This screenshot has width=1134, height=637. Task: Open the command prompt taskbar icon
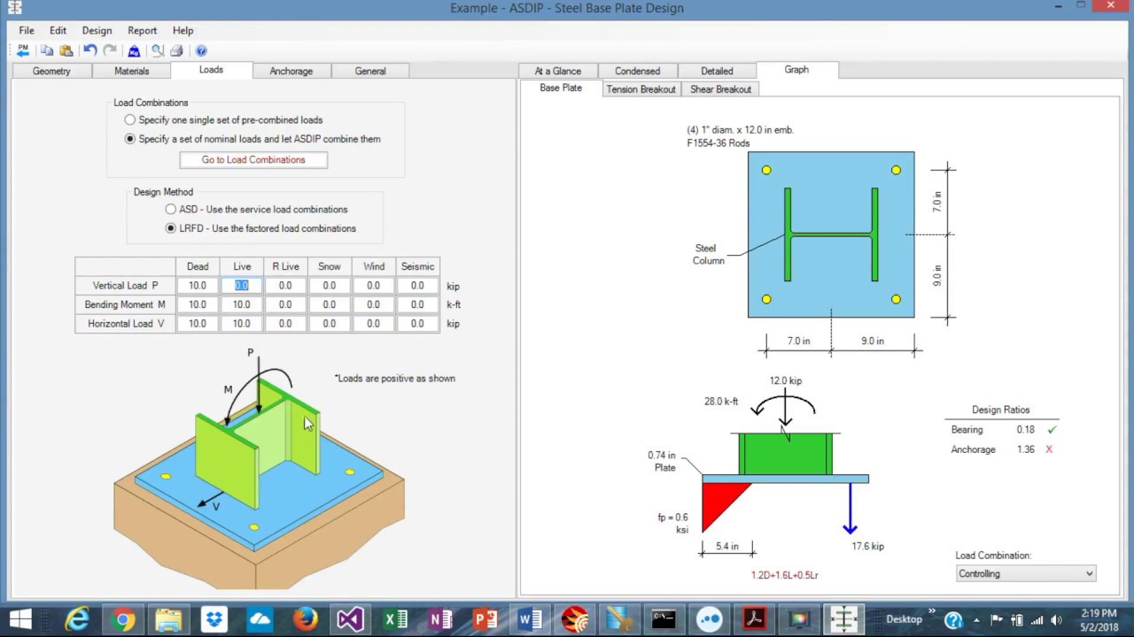(664, 619)
